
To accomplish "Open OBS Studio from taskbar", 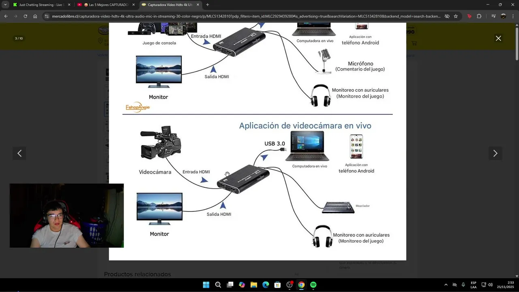I will pos(290,285).
